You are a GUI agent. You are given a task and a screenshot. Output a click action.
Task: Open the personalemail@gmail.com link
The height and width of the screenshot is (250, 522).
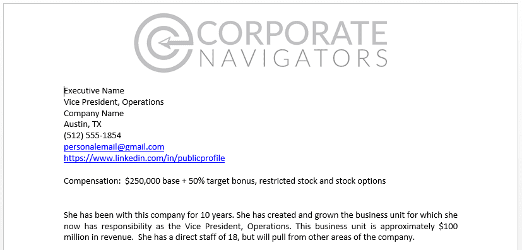tap(114, 147)
